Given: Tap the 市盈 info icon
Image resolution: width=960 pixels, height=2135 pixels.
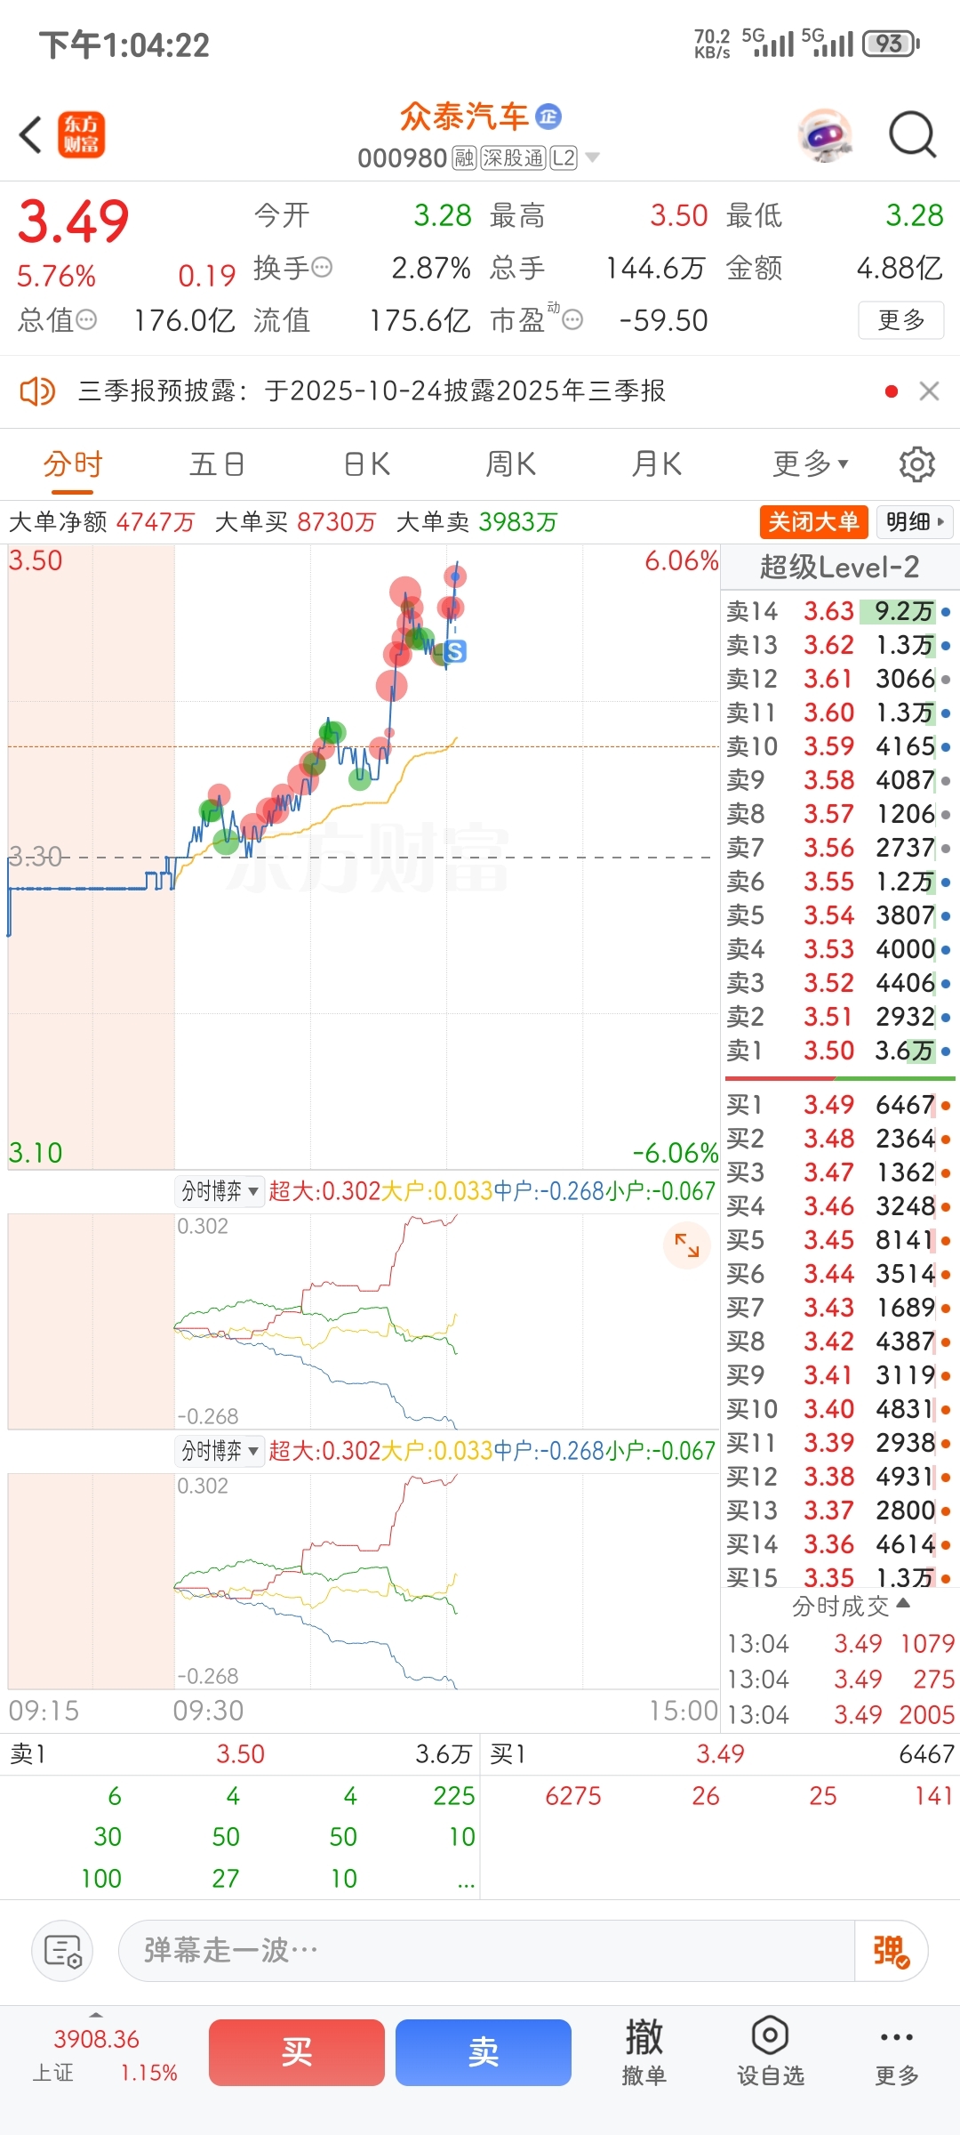Looking at the screenshot, I should pyautogui.click(x=573, y=319).
